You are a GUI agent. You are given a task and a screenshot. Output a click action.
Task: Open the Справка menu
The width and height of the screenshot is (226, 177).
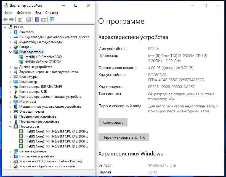pyautogui.click(x=51, y=13)
